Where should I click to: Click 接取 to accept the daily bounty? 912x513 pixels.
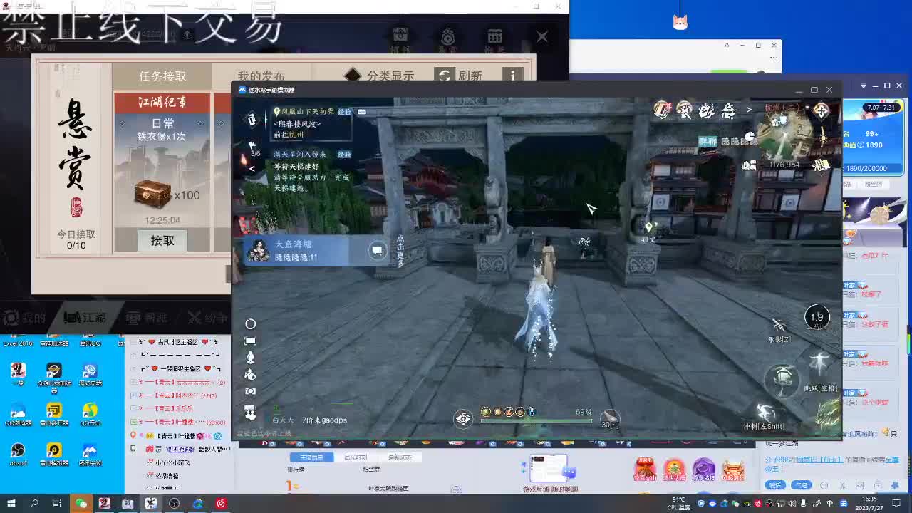(x=162, y=241)
